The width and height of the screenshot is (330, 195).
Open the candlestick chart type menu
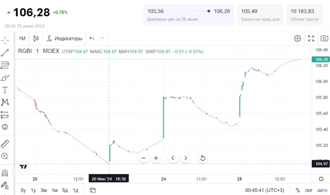point(36,38)
